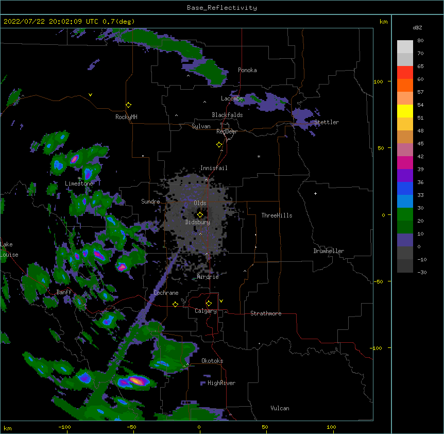Select the Calgary label
This screenshot has width=444, height=434.
point(206,311)
